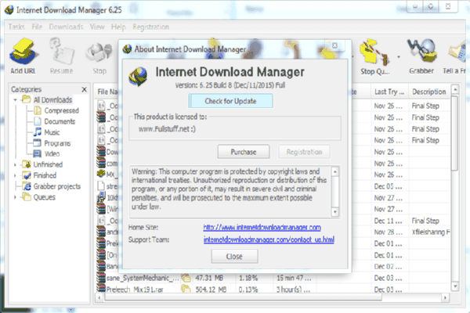Viewport: 470px width, 313px height.
Task: Click the Add URL toolbar icon
Action: [x=23, y=57]
